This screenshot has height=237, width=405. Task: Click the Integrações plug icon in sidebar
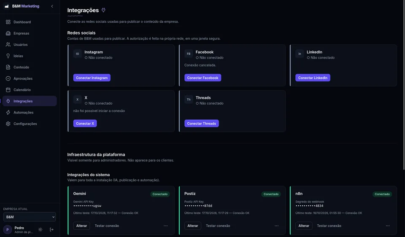(8, 101)
